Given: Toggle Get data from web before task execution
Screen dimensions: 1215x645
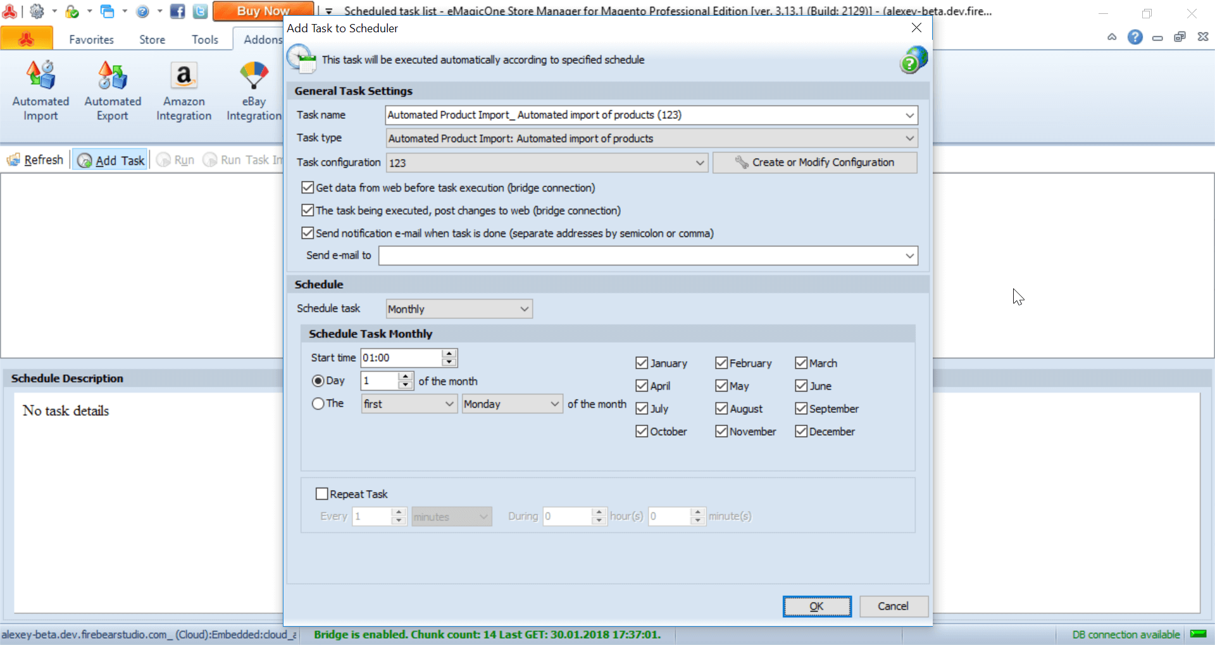Looking at the screenshot, I should 308,188.
